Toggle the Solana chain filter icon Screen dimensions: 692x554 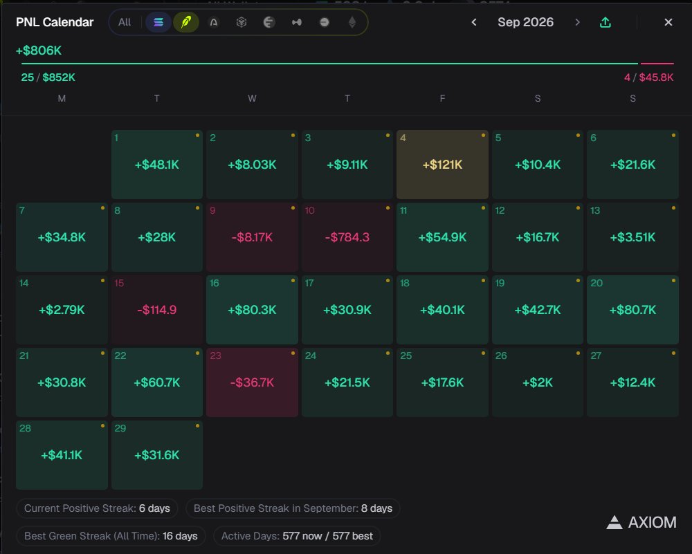click(158, 22)
